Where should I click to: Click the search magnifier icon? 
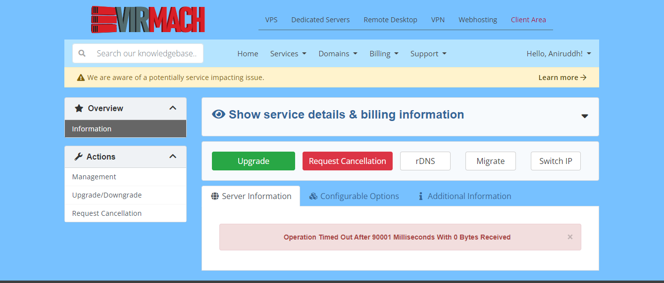tap(82, 53)
